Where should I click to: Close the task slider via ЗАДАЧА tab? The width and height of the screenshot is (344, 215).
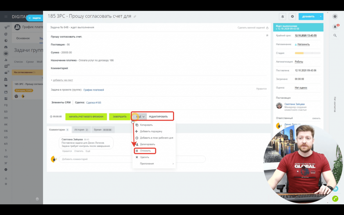click(35, 18)
